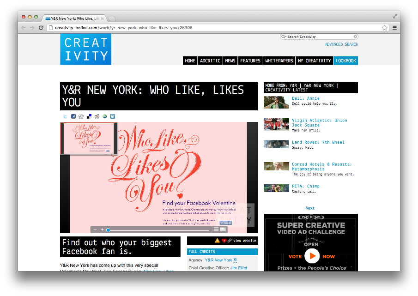Open the HOME nav menu item

click(190, 61)
